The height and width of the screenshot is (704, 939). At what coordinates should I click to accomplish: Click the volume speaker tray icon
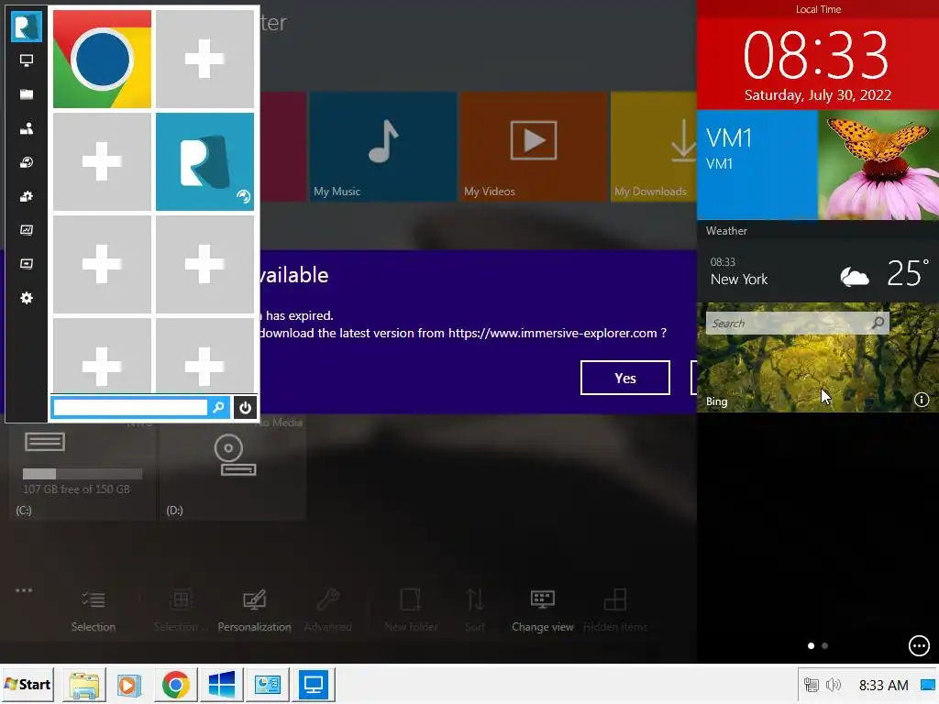tap(833, 685)
